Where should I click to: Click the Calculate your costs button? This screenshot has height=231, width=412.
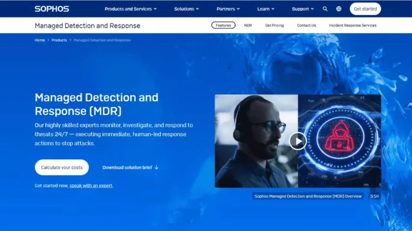click(62, 167)
